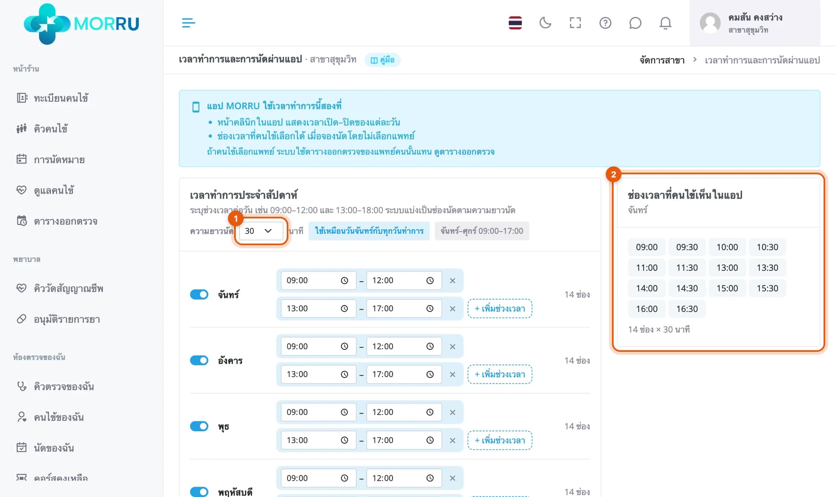The height and width of the screenshot is (497, 836).
Task: Click Tuesday's 09:00 start time field
Action: point(318,346)
